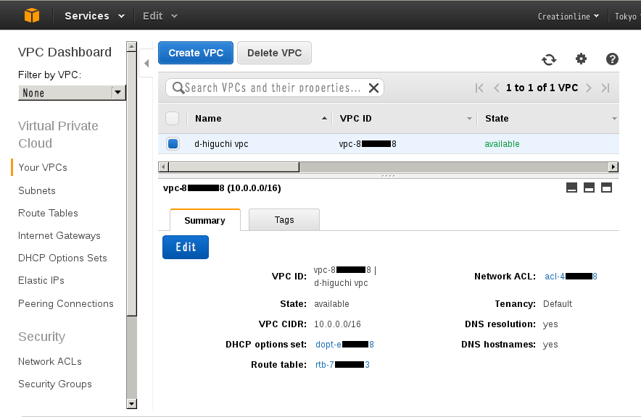Click the 'available' state cell
The image size is (641, 417).
click(x=502, y=143)
